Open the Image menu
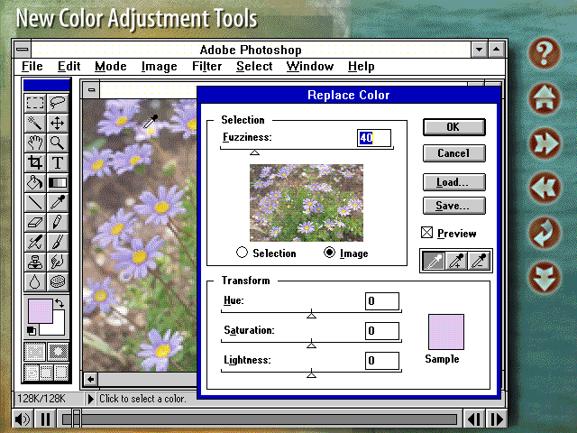 [x=159, y=66]
